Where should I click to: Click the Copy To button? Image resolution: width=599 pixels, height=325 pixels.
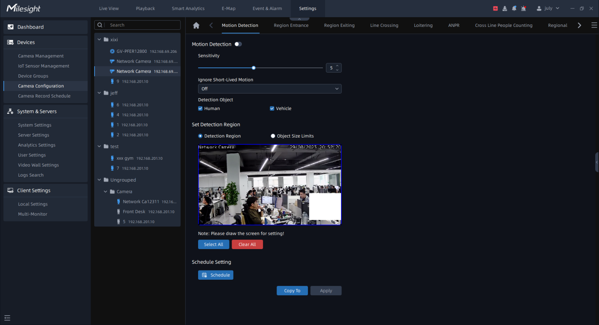click(292, 290)
